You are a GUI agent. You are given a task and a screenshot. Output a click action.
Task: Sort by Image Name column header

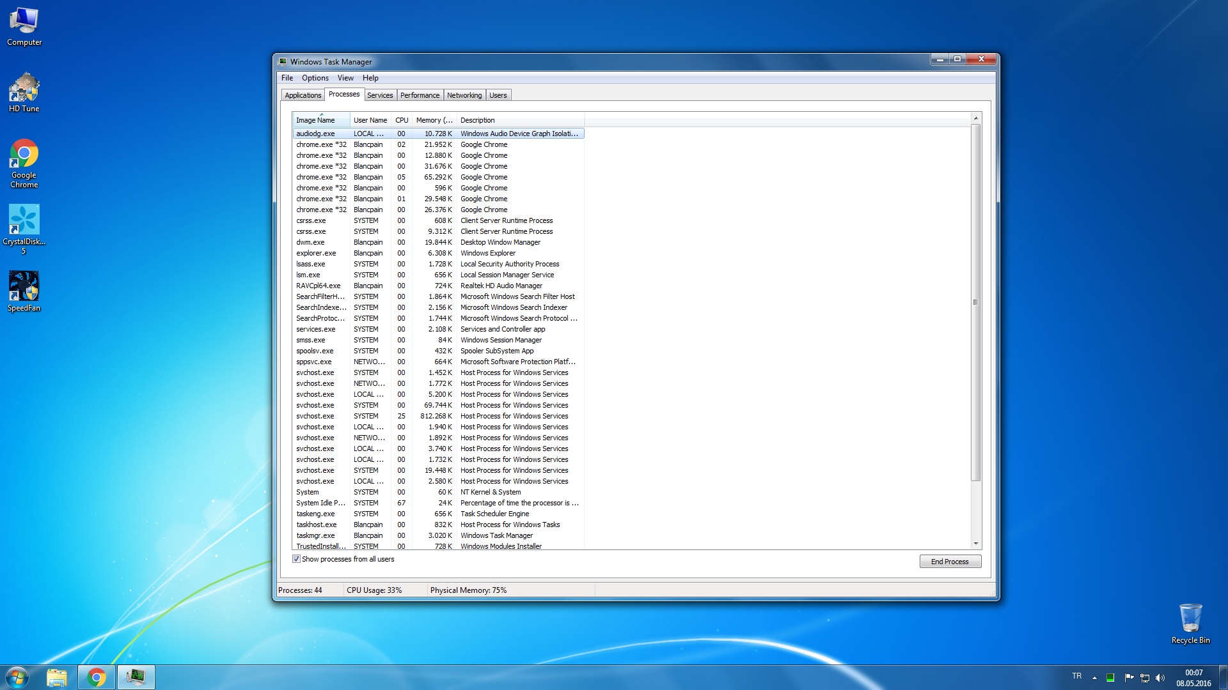coord(321,120)
